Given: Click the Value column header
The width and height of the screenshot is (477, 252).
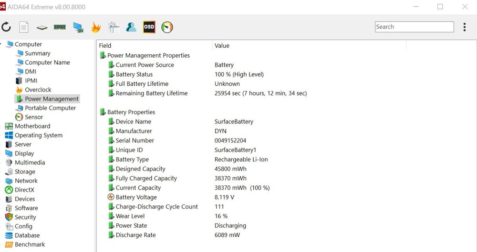Looking at the screenshot, I should click(310, 46).
